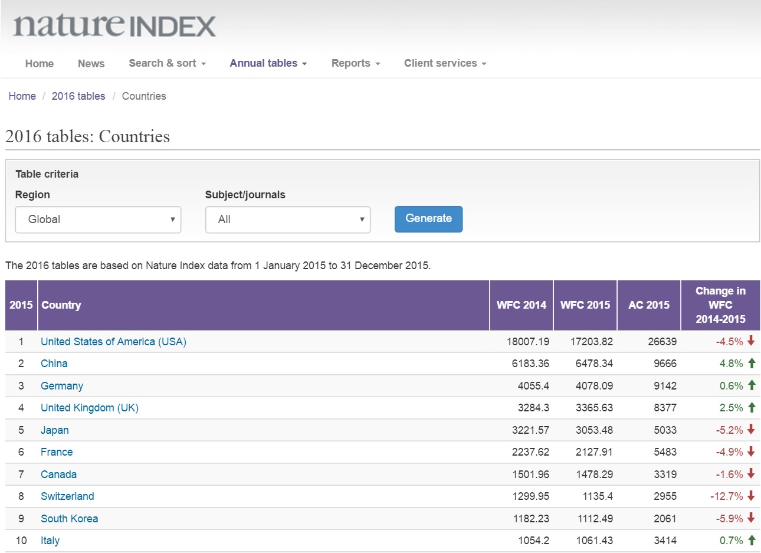Screen dimensions: 761x553
Task: Click the green up arrow in Italy row
Action: click(752, 541)
